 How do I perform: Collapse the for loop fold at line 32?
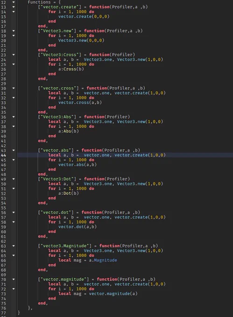14,98
